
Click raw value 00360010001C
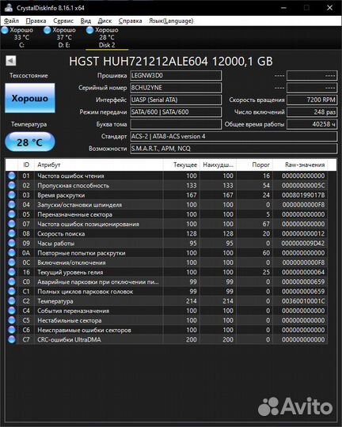pos(303,301)
